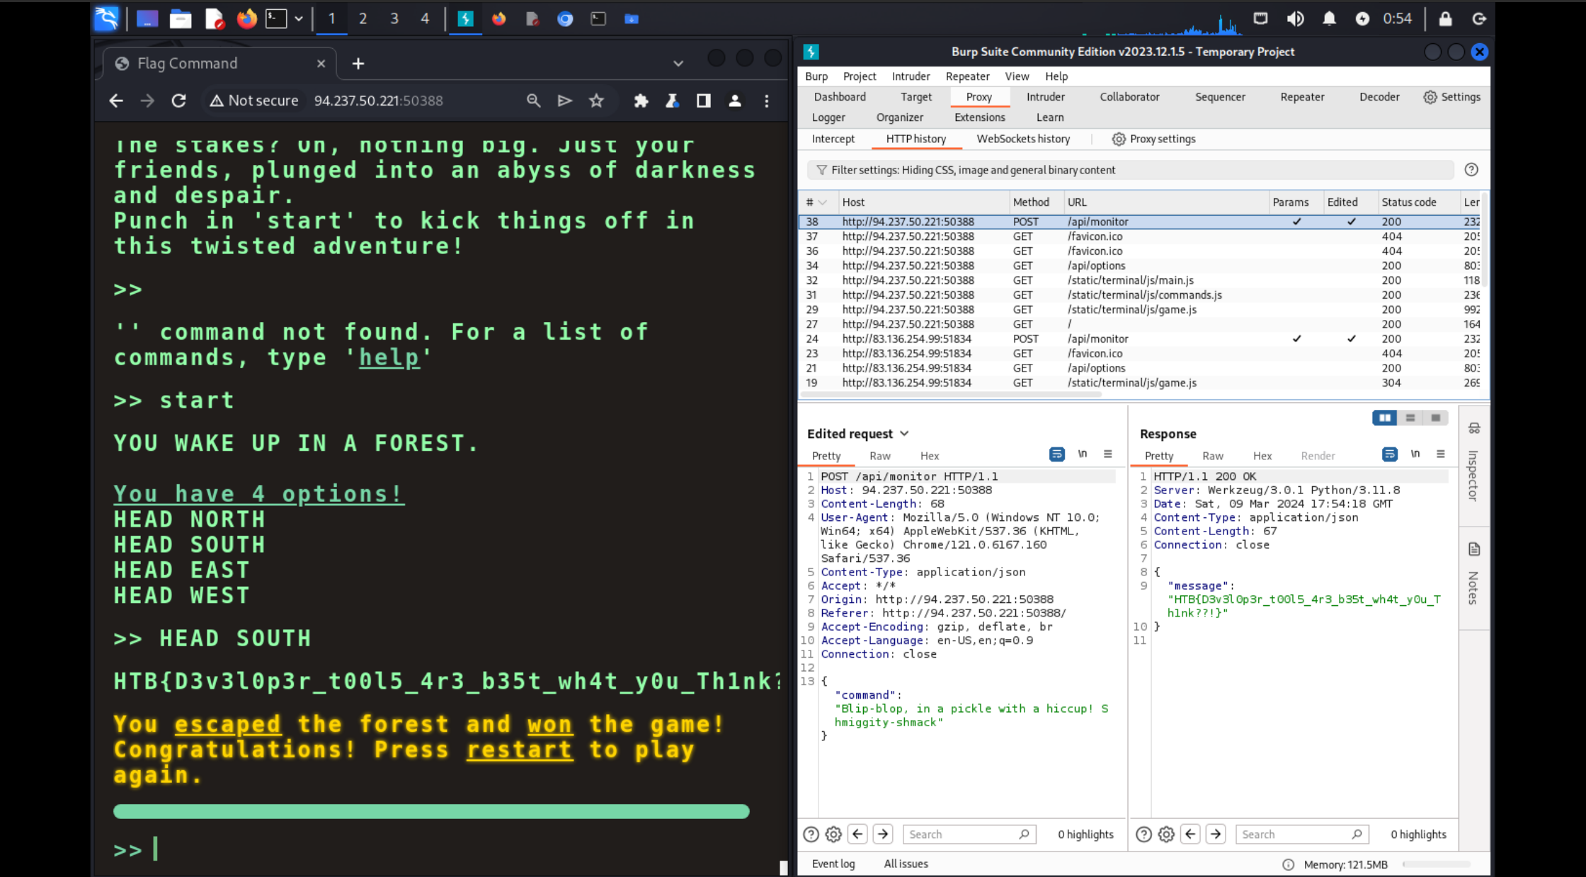Click the Not secure warning in address bar
This screenshot has width=1586, height=877.
[254, 101]
